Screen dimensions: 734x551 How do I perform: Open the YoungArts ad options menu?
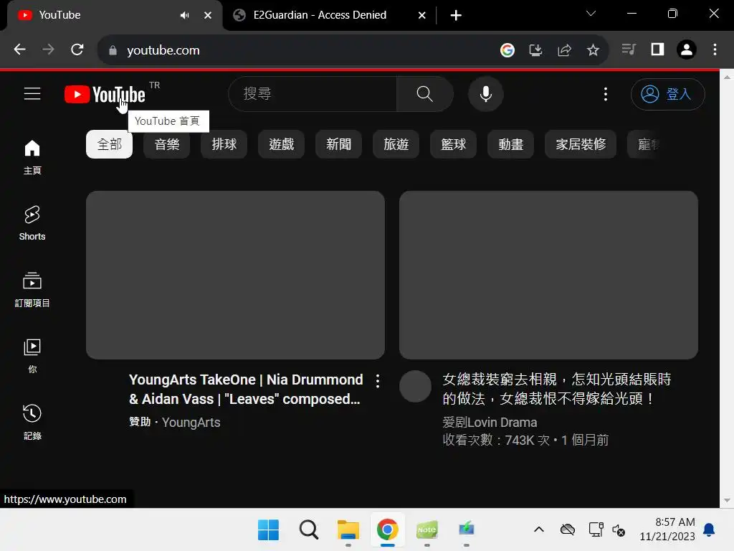click(378, 381)
